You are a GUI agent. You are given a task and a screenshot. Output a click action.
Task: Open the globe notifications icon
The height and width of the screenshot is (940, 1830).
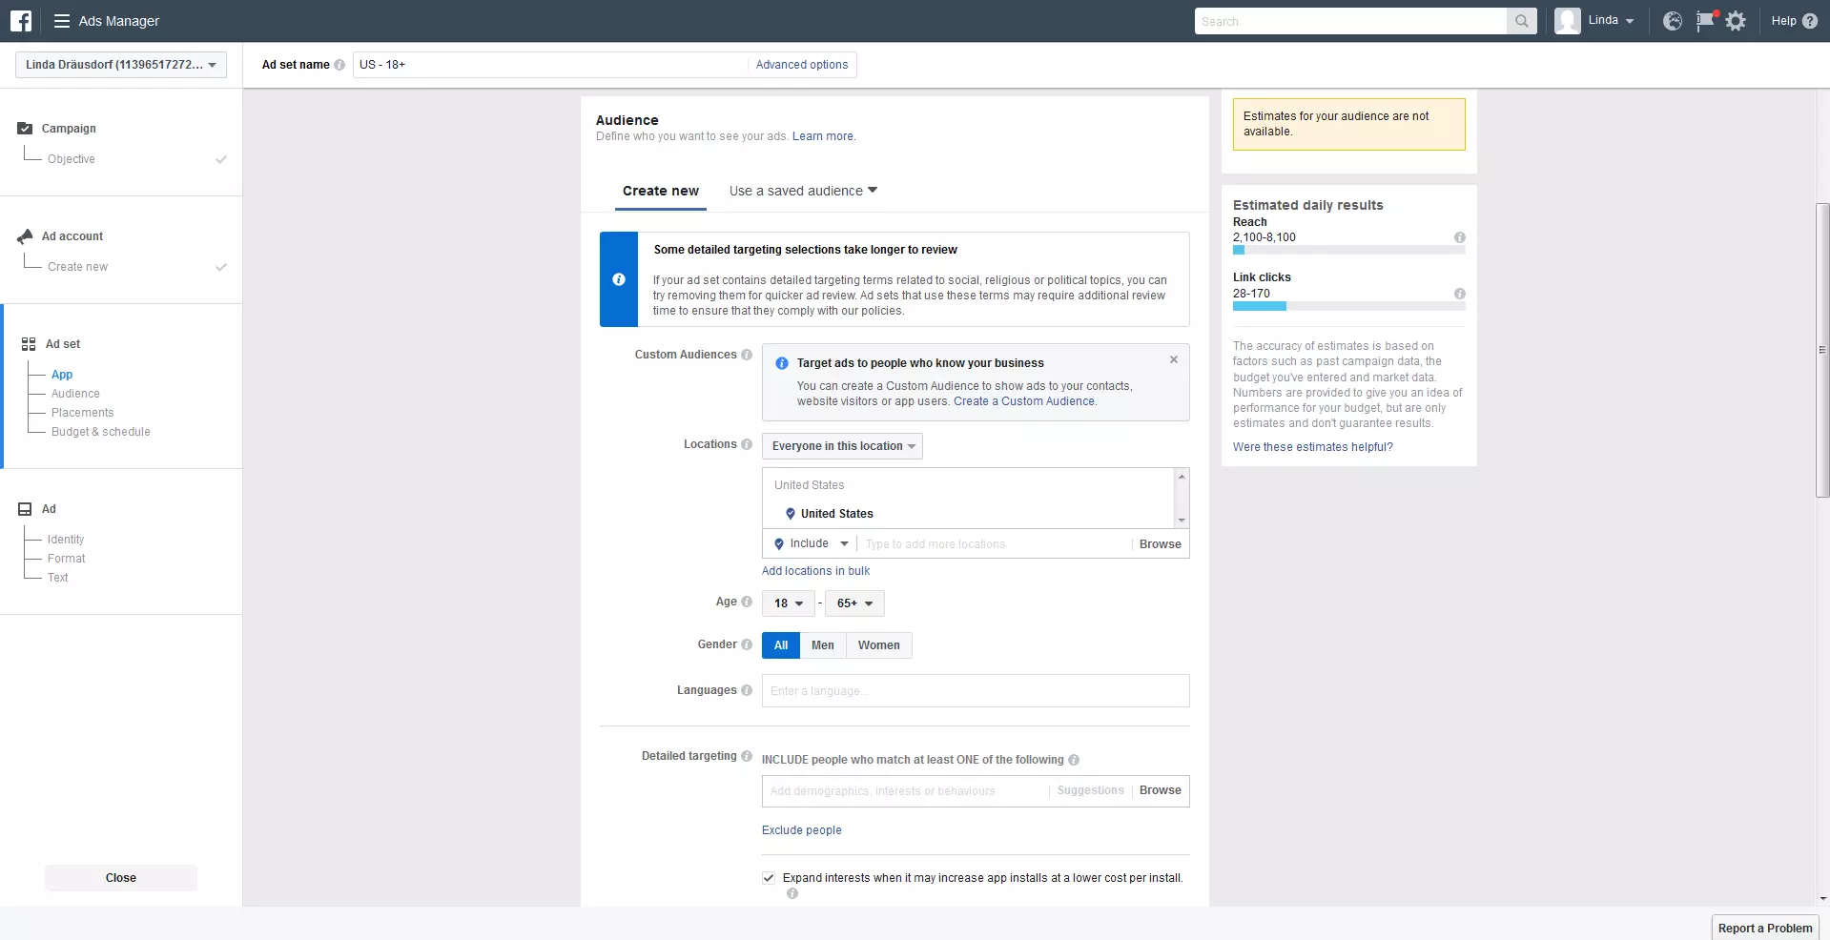point(1672,21)
